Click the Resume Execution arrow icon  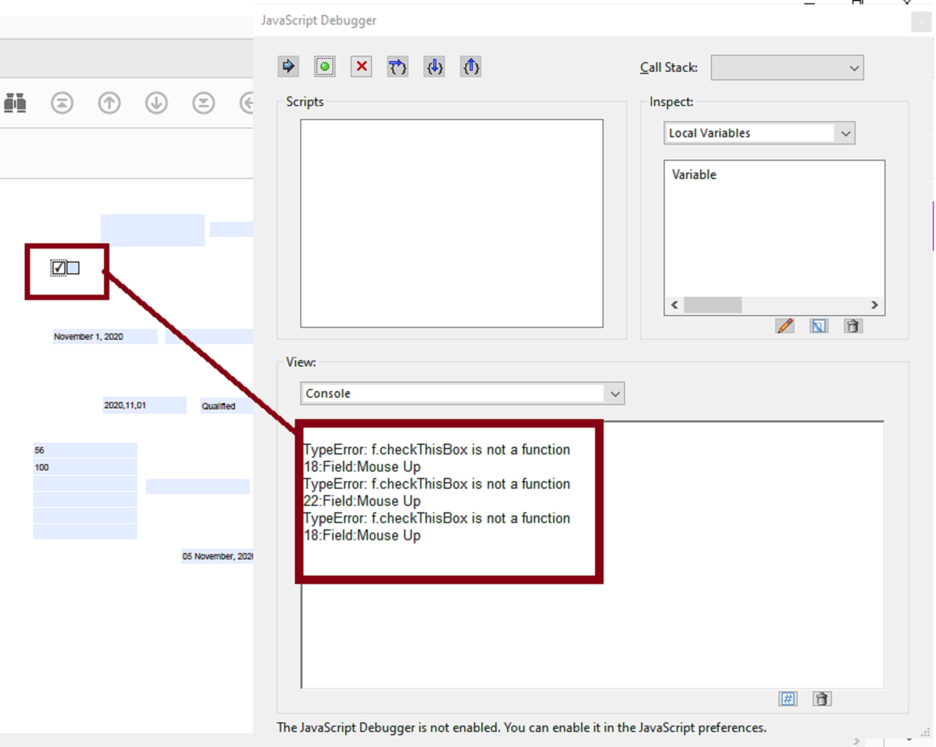[x=288, y=67]
